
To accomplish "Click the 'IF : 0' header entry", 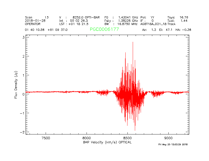I will click(147, 21).
